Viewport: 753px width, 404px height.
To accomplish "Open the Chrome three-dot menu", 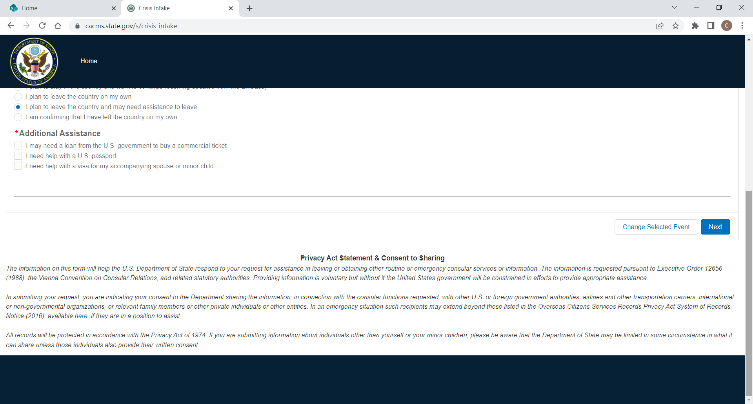I will tap(742, 26).
